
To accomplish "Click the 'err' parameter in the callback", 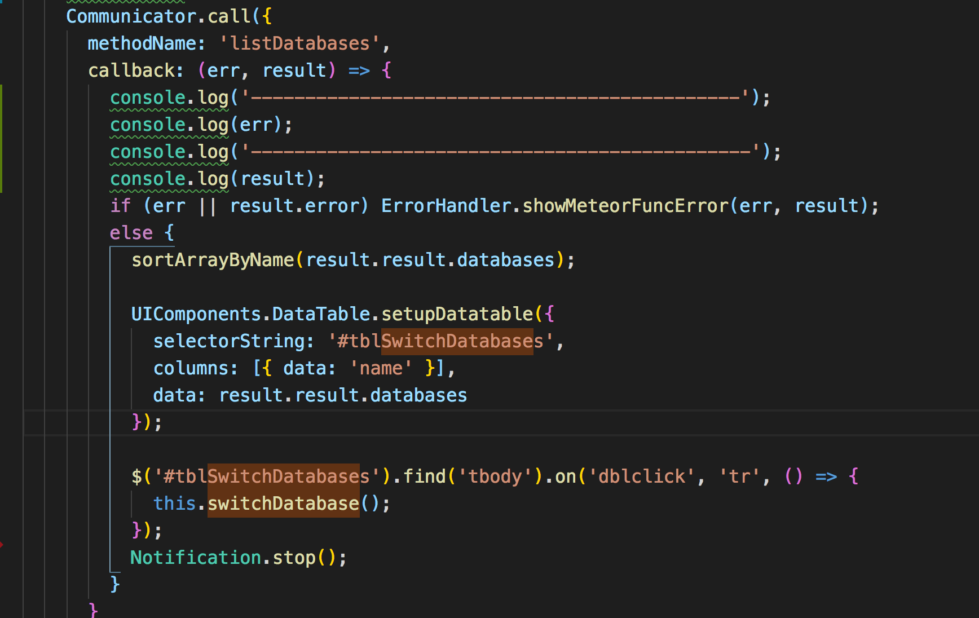I will [224, 70].
